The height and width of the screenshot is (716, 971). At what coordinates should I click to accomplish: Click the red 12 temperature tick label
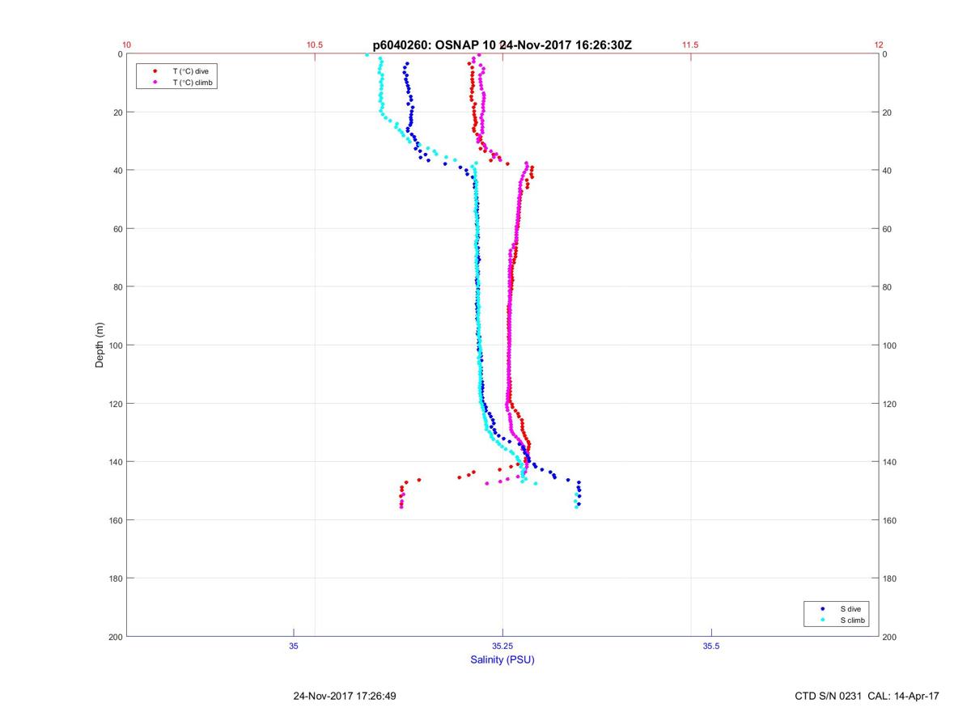click(879, 45)
